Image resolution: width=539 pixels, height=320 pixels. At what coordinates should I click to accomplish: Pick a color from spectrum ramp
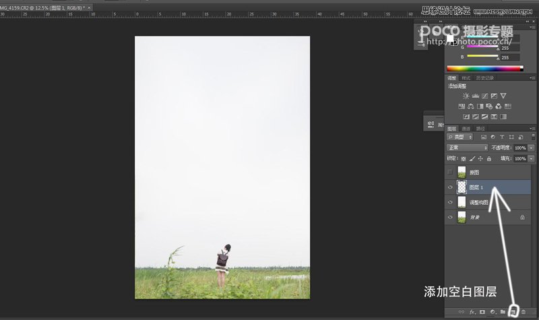coord(485,69)
